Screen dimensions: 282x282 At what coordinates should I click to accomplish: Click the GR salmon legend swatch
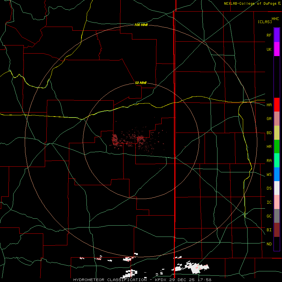[277, 119]
